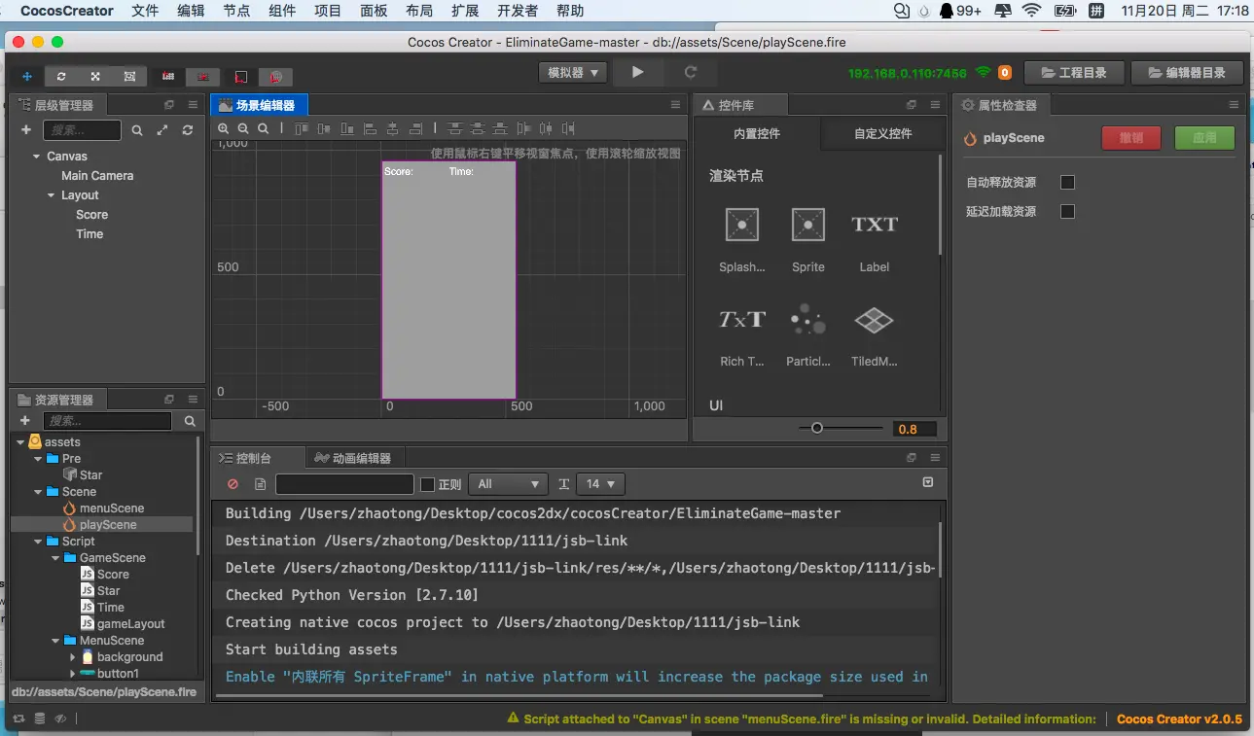Click align left icon in scene toolbar
Image resolution: width=1254 pixels, height=736 pixels.
click(x=371, y=128)
